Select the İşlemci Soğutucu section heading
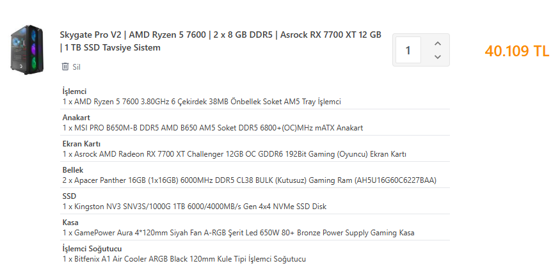Image resolution: width=560 pixels, height=275 pixels. [x=92, y=249]
